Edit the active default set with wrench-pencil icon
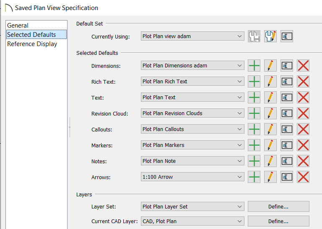 coord(270,36)
